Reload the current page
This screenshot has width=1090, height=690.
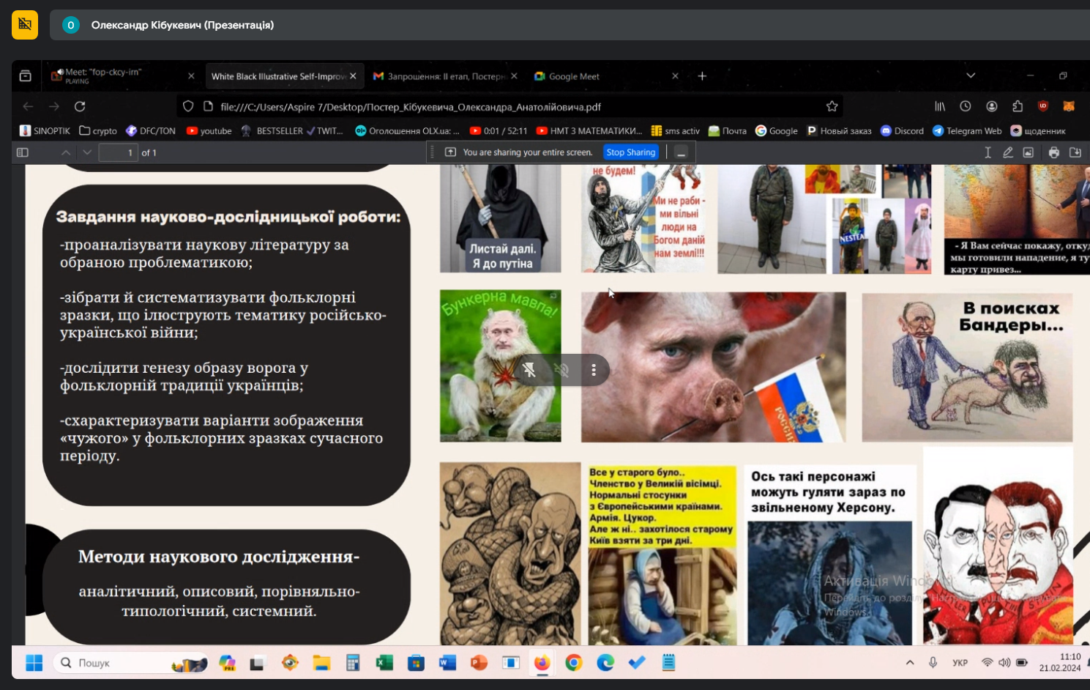coord(80,106)
